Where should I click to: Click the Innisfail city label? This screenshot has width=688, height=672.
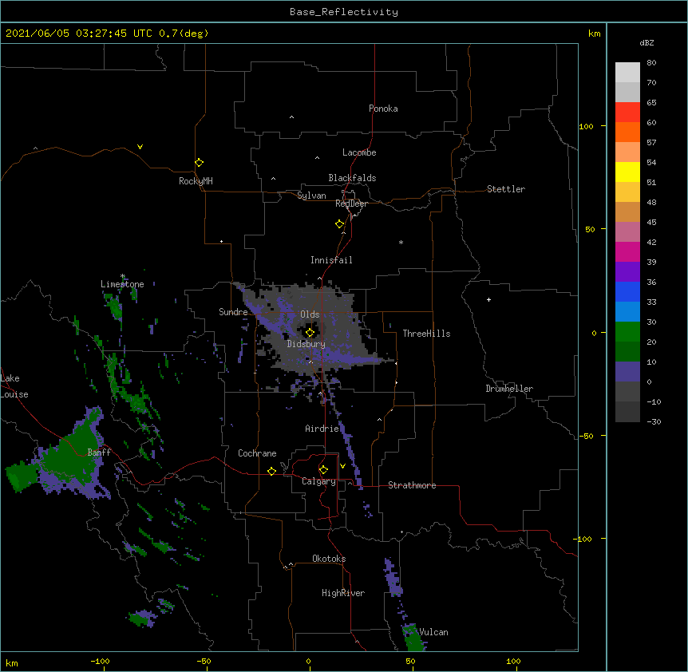point(331,260)
